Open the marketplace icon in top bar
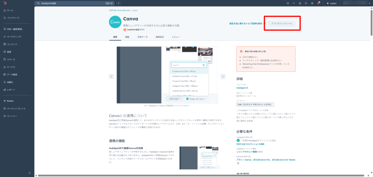373x177 pixels. pyautogui.click(x=300, y=3)
